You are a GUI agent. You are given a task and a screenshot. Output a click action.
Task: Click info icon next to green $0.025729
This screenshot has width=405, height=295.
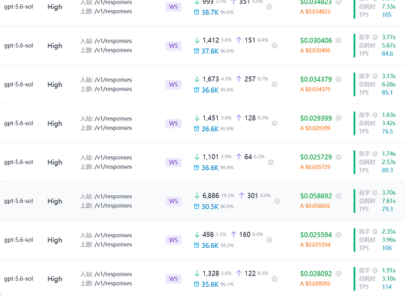point(338,157)
